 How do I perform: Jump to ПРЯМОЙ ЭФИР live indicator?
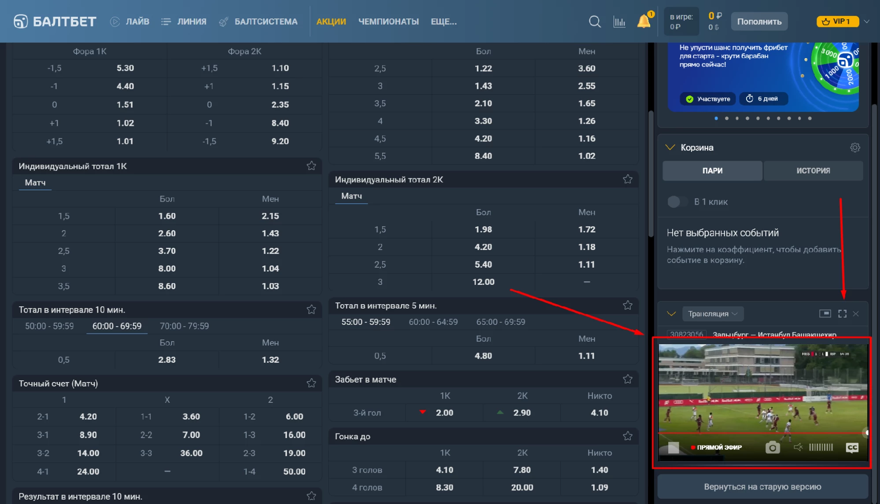pos(716,447)
